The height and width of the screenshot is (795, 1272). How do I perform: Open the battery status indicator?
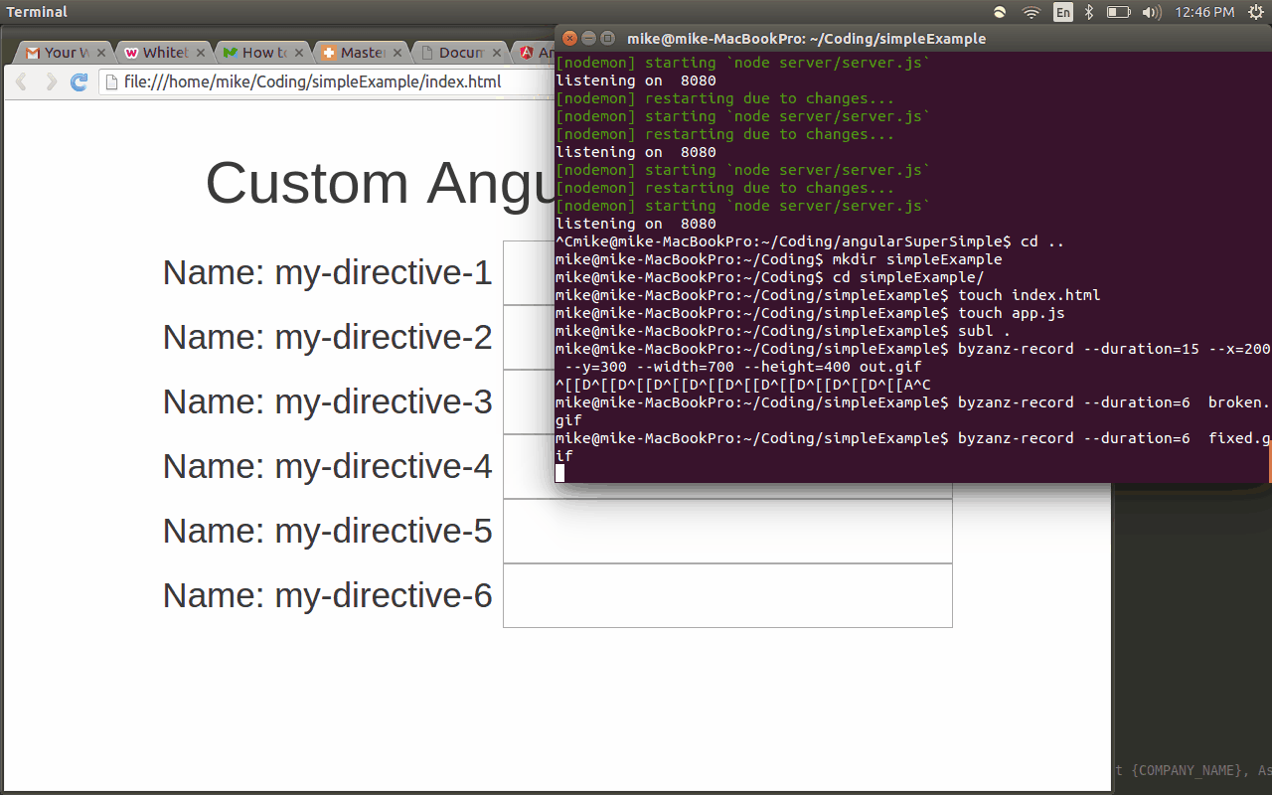(1118, 12)
